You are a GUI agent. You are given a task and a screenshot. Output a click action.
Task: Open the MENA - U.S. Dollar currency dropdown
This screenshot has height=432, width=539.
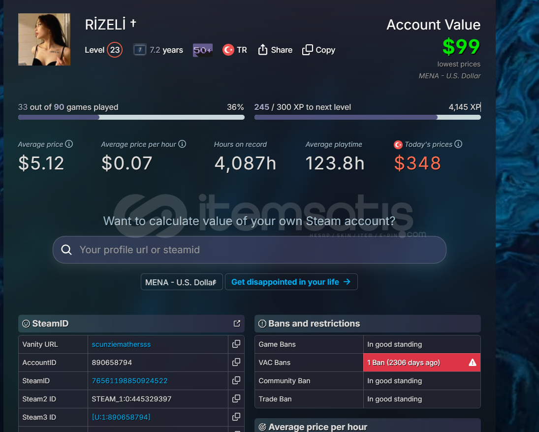pyautogui.click(x=182, y=282)
